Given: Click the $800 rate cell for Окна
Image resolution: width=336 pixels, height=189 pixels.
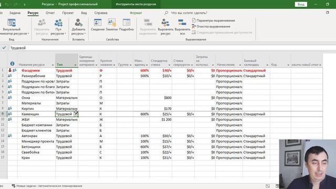Looking at the screenshot, I should tap(161, 98).
